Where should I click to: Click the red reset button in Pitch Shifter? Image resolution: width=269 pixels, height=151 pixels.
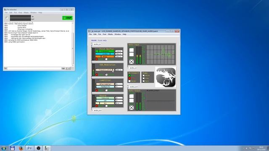[97, 59]
